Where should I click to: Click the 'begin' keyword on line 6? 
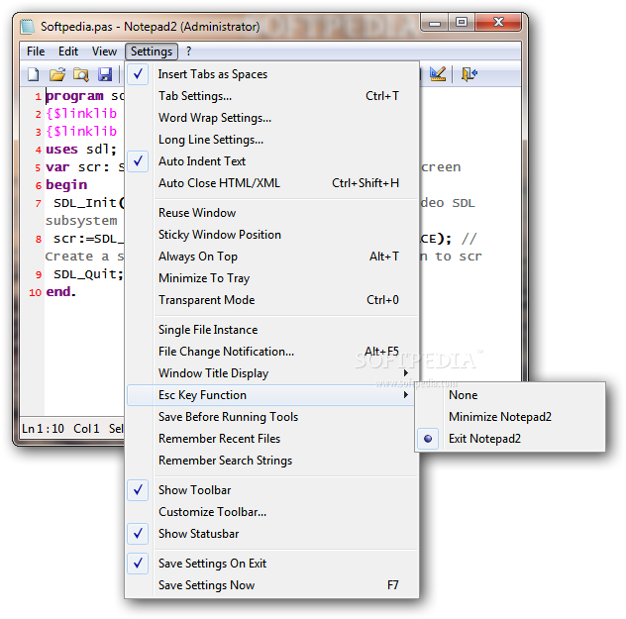point(66,185)
